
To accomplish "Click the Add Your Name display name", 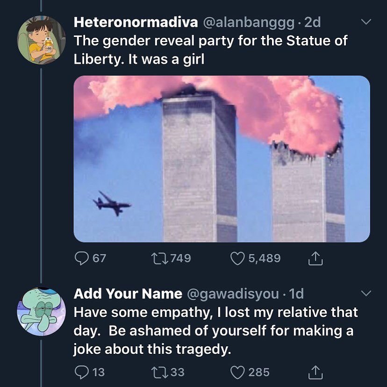I will (128, 294).
